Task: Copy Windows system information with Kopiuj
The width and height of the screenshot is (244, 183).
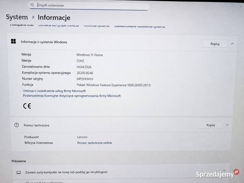Action: click(x=215, y=44)
